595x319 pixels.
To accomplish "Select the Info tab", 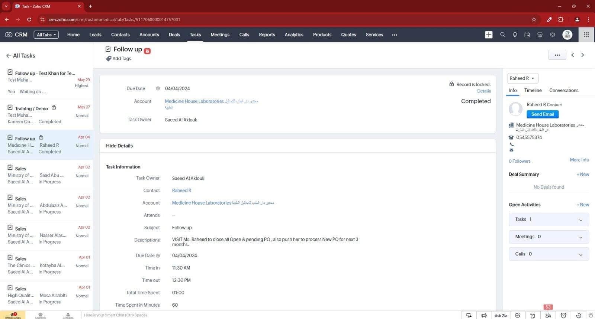I will [512, 90].
